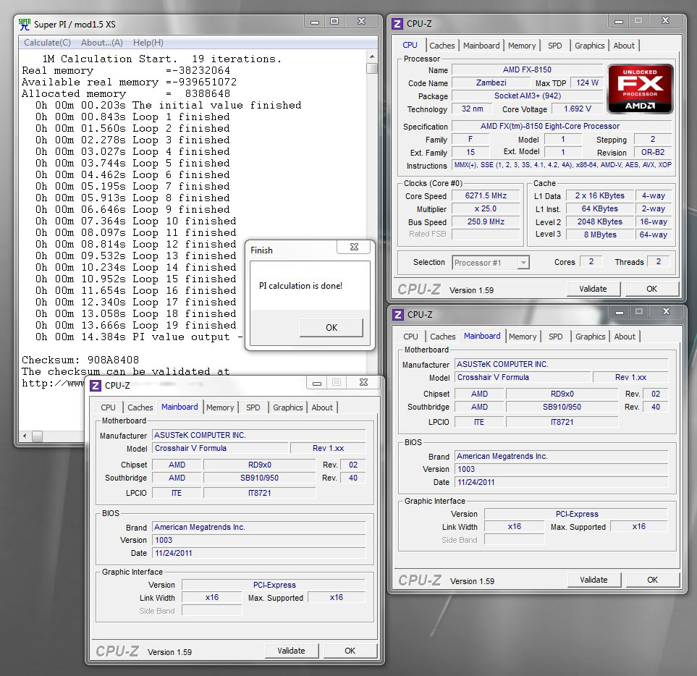This screenshot has width=697, height=676.
Task: Click OK in the bottom-left CPU-Z window
Action: coord(350,651)
